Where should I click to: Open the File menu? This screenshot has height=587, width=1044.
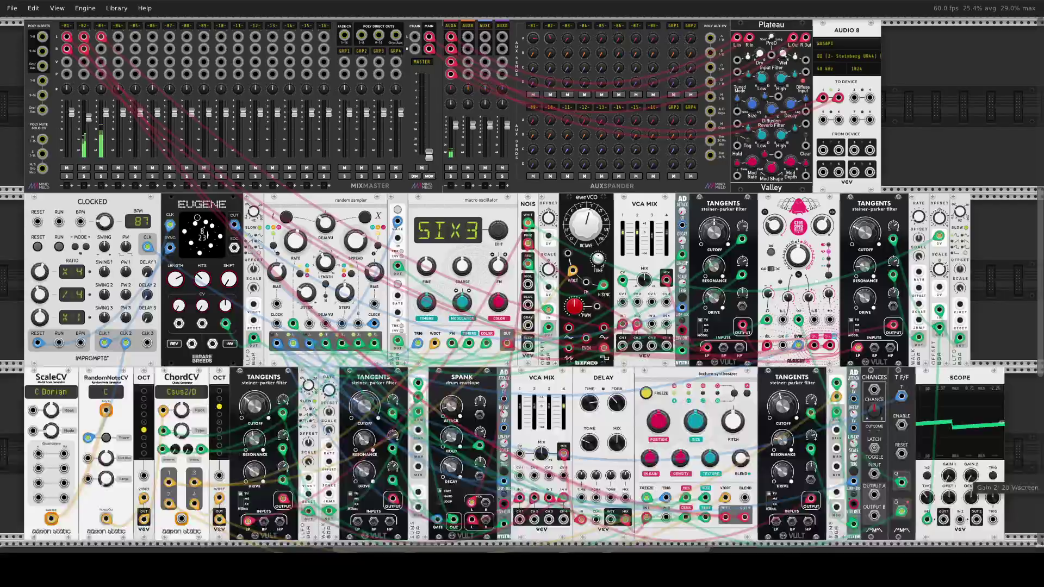[x=12, y=8]
